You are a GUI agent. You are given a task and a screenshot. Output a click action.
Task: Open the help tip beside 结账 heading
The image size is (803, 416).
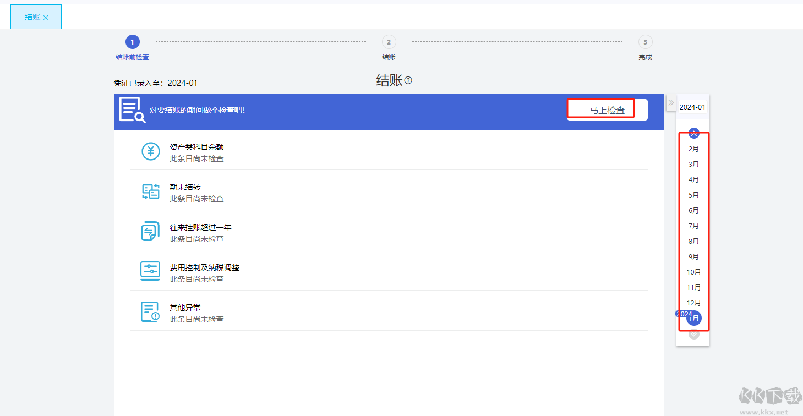407,80
